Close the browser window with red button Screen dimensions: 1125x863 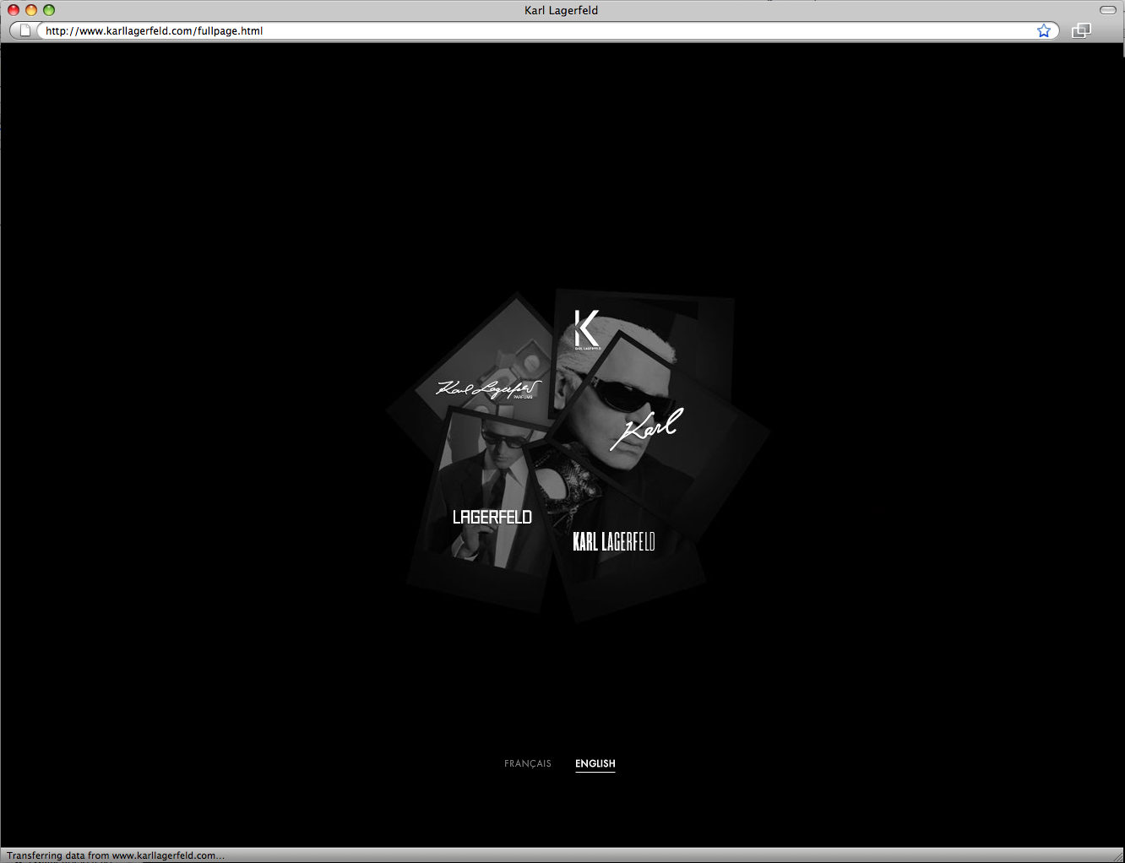coord(14,10)
